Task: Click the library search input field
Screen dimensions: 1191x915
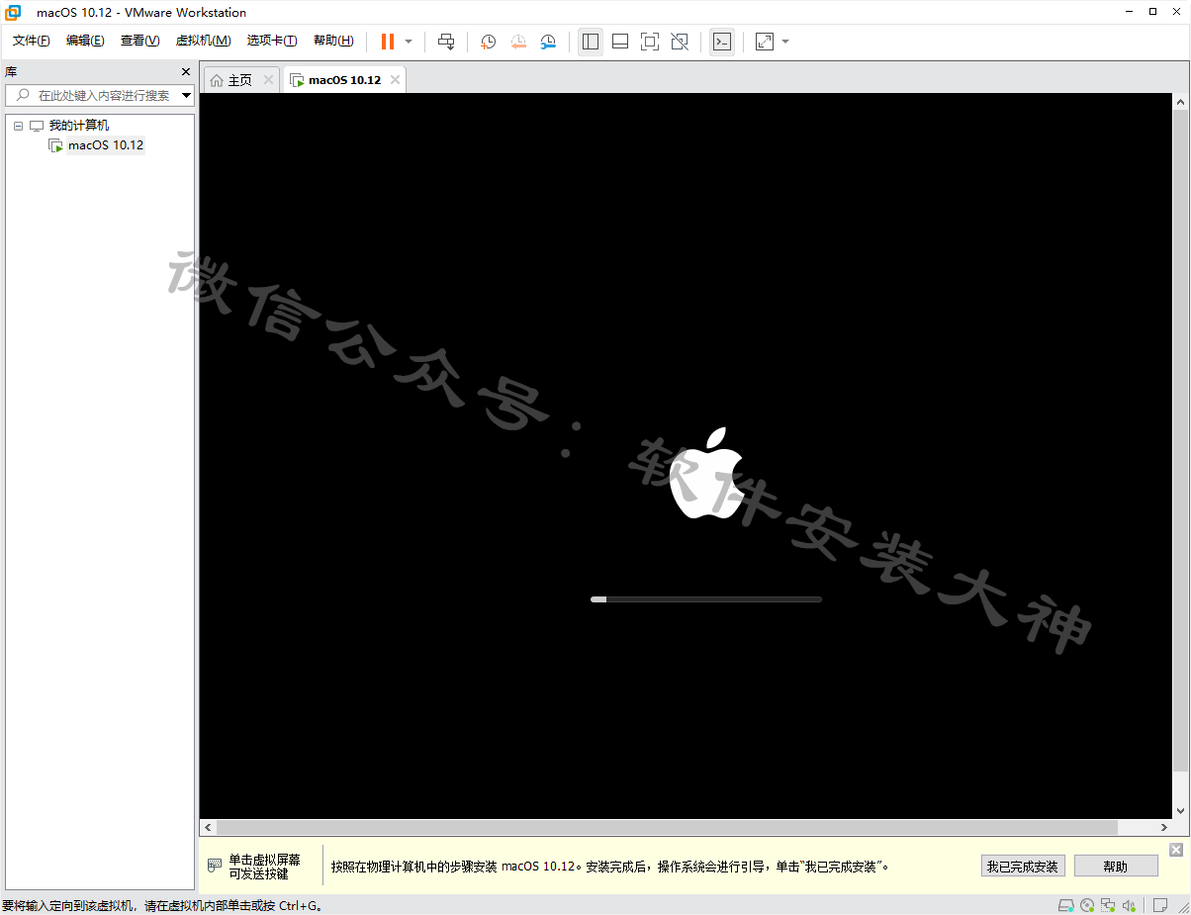Action: (99, 95)
